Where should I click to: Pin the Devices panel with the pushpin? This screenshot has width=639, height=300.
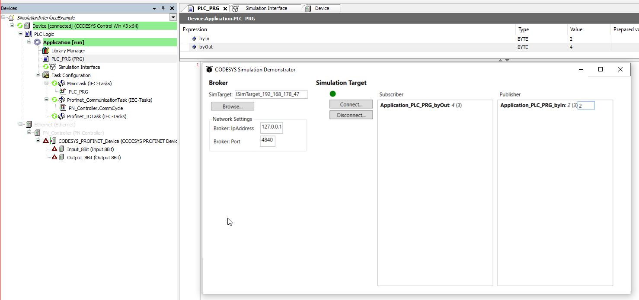[x=163, y=8]
